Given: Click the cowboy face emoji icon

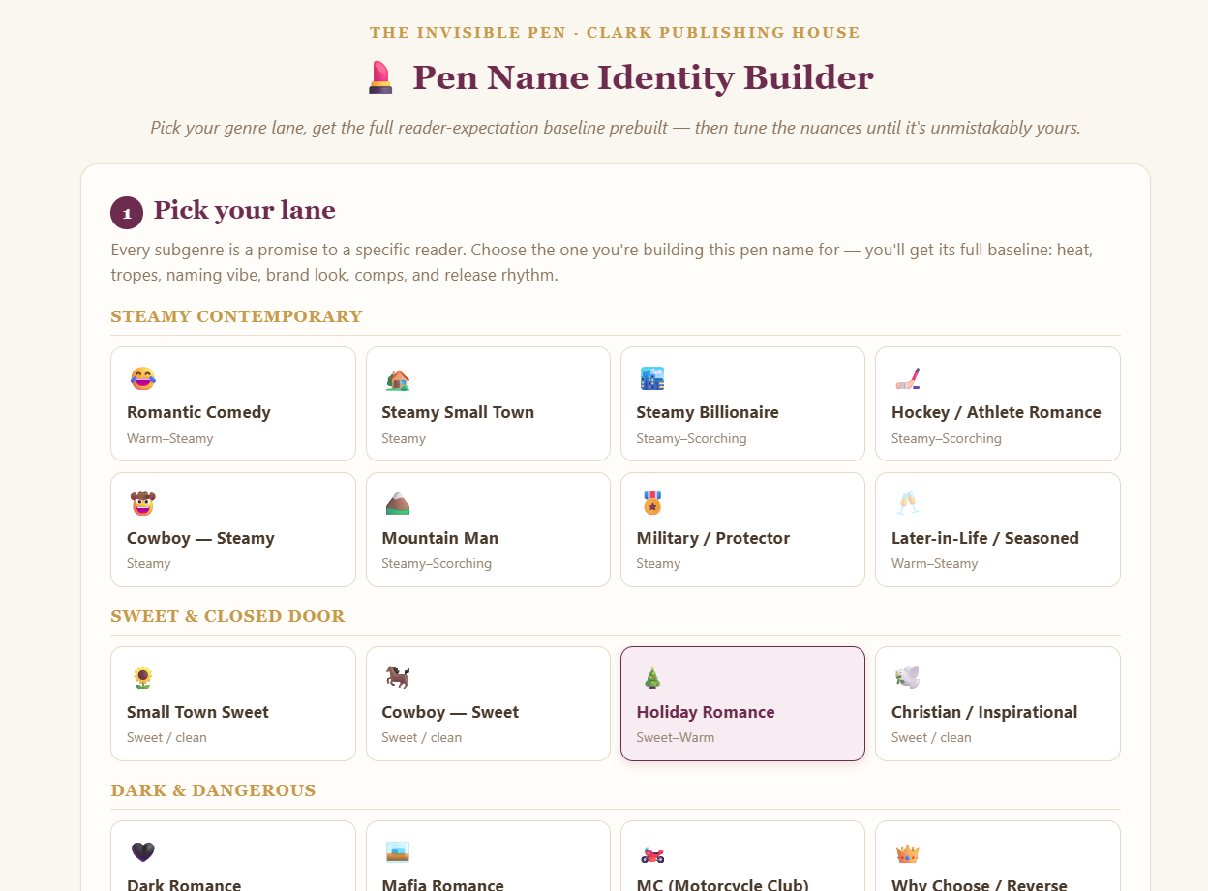Looking at the screenshot, I should pos(143,504).
